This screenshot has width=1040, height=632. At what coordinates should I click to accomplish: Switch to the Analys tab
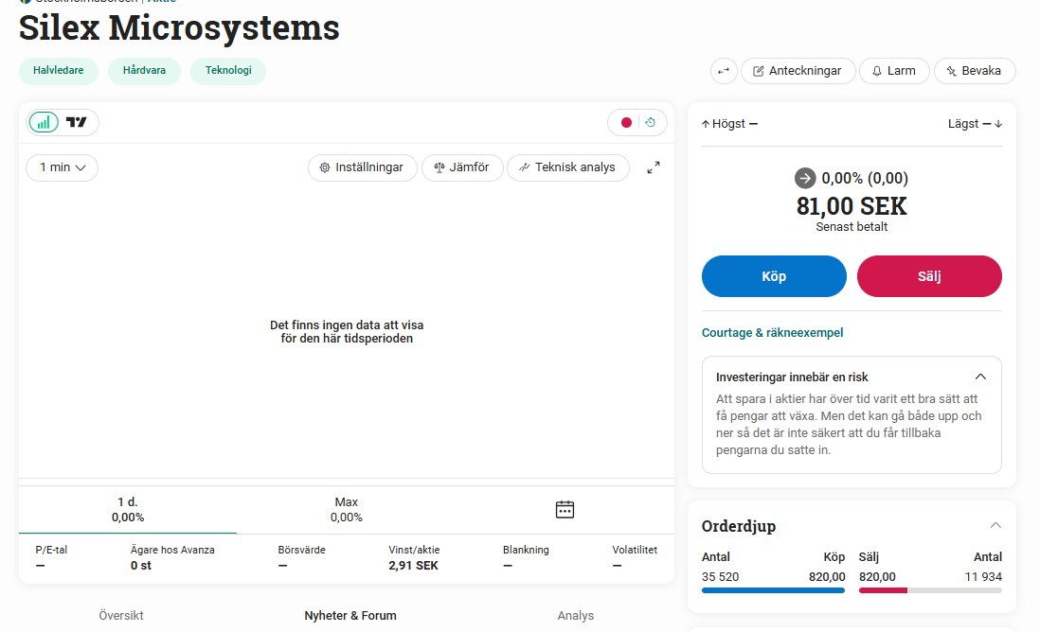(575, 615)
